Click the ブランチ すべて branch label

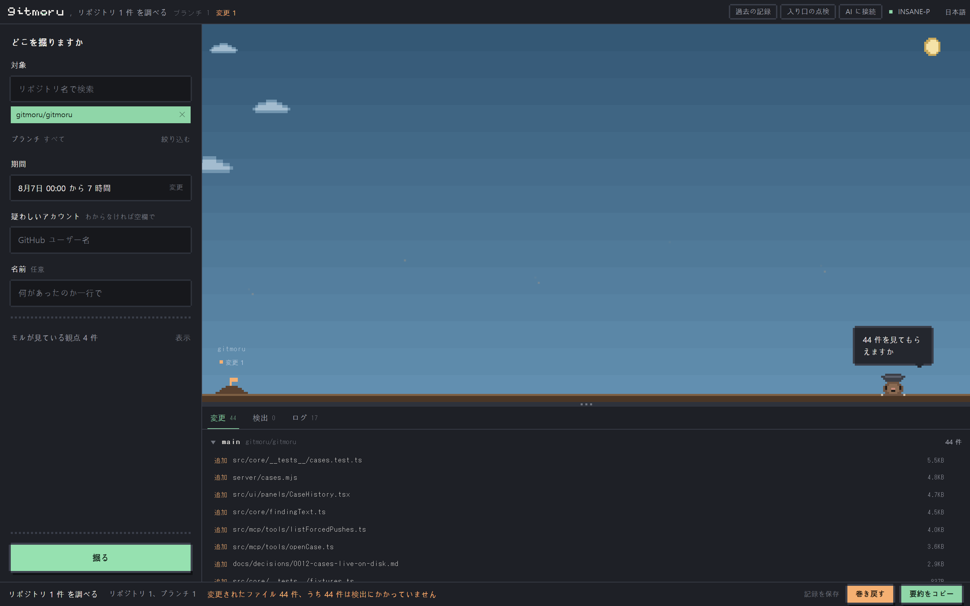click(x=38, y=139)
